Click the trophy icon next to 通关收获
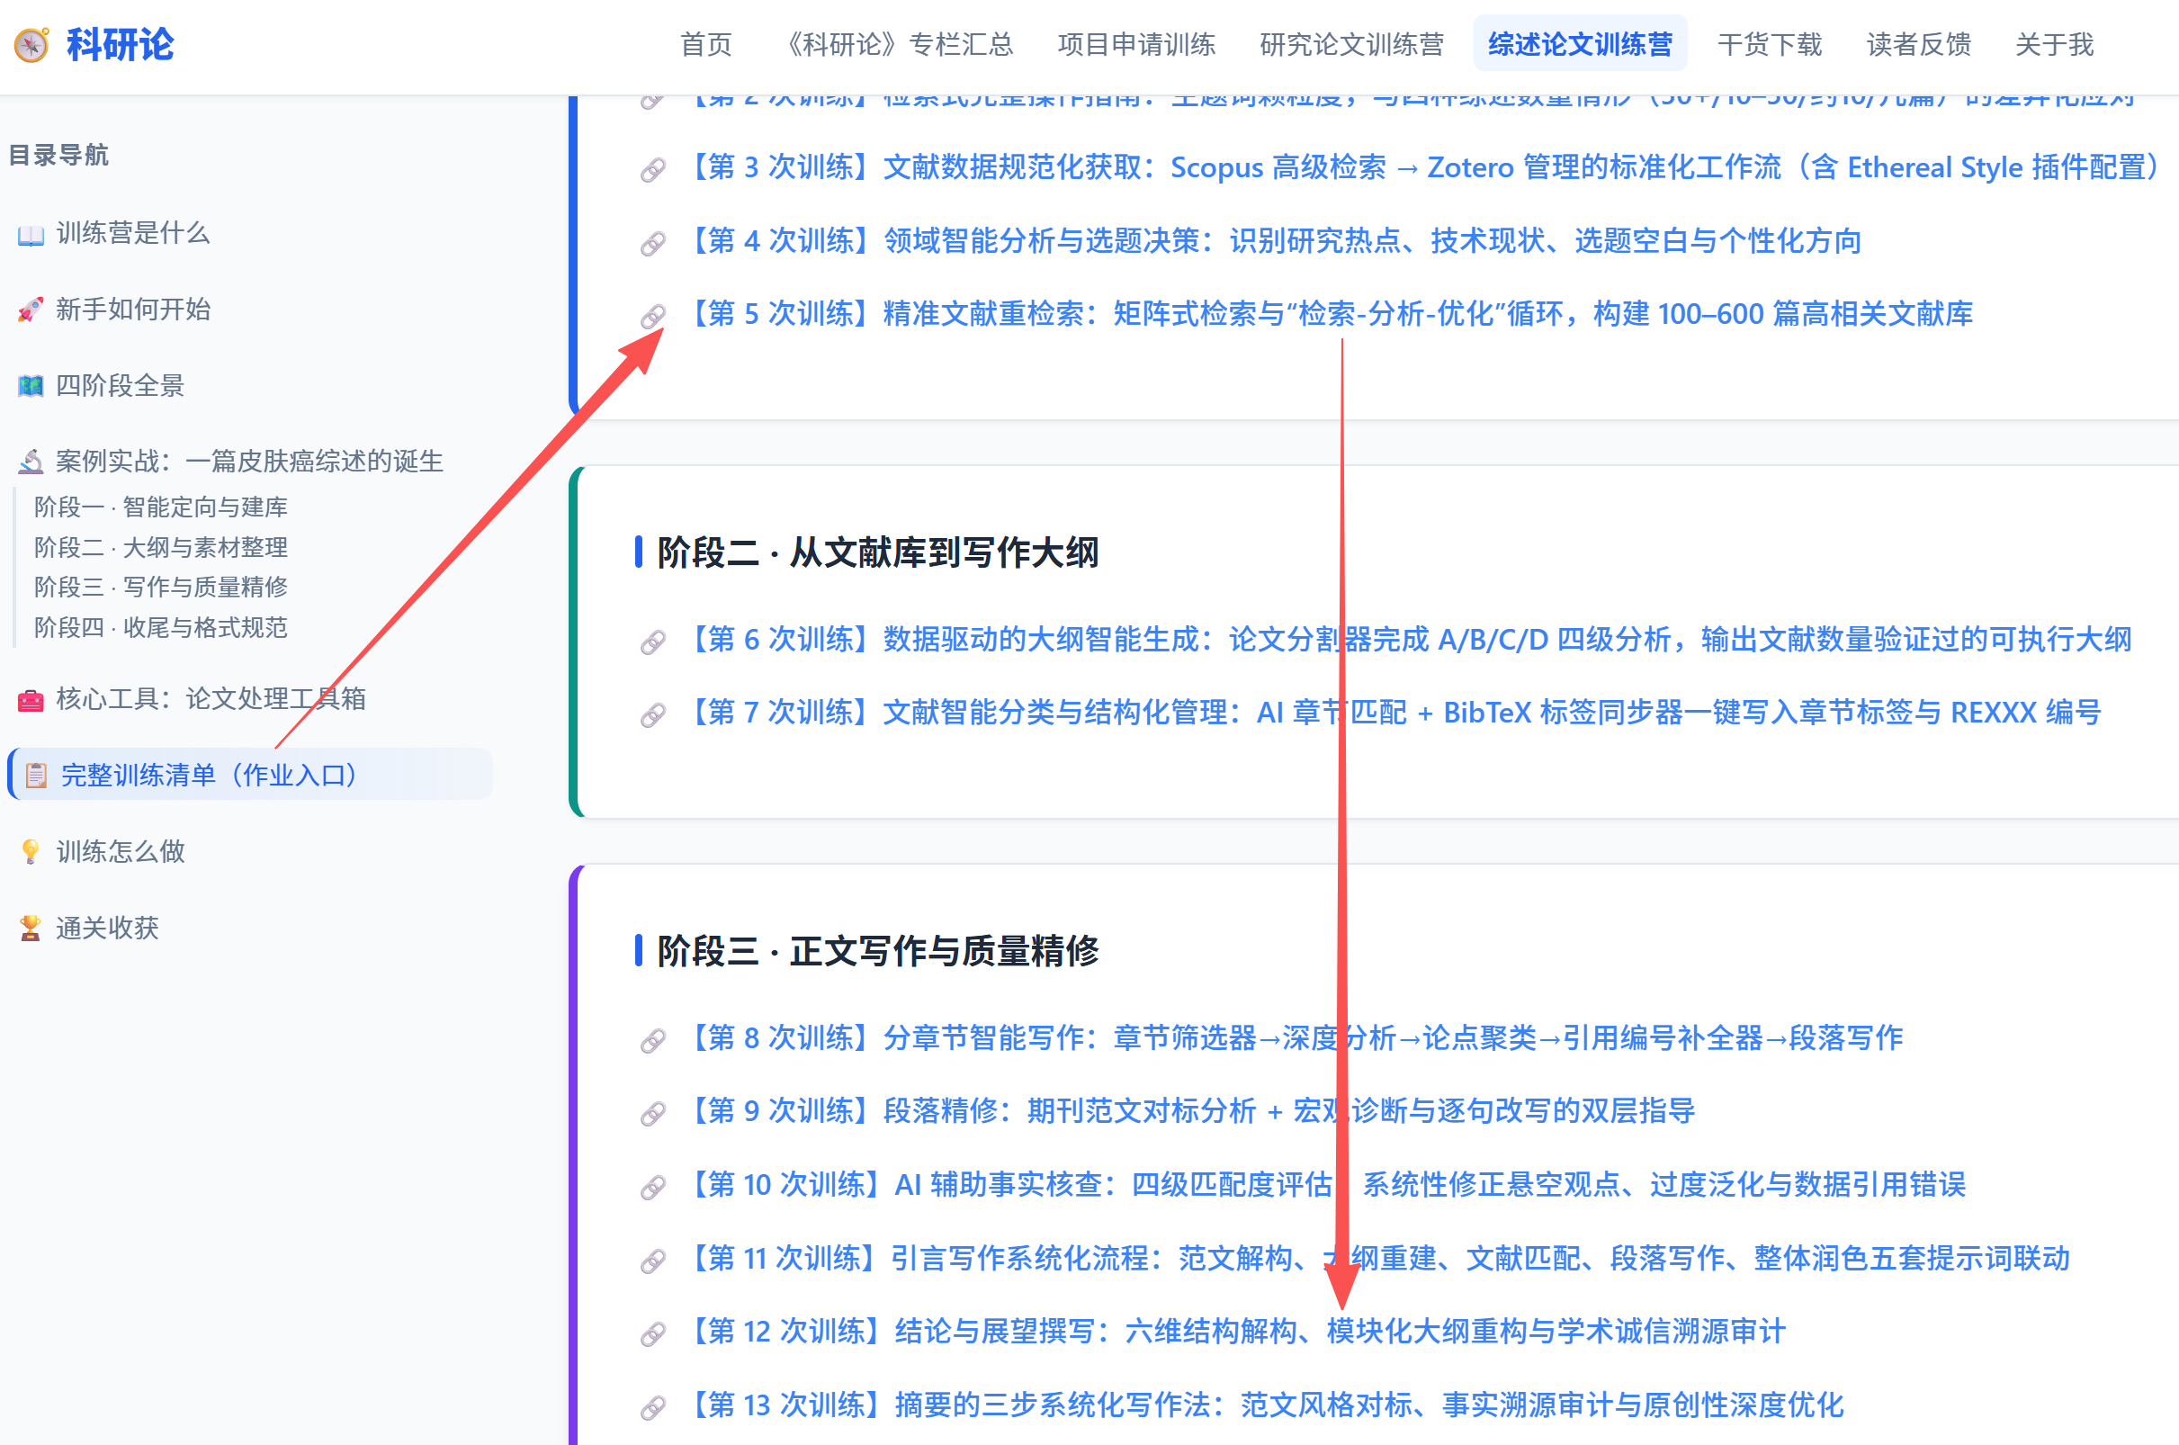 click(31, 929)
